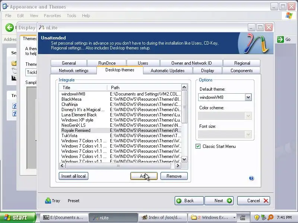This screenshot has width=298, height=223.
Task: Click the Path column header
Action: (x=144, y=88)
